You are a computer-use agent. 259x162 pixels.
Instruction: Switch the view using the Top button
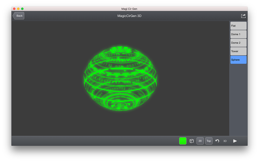click(209, 141)
